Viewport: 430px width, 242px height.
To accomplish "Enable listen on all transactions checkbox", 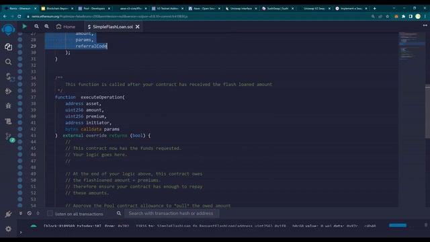I will tap(50, 214).
